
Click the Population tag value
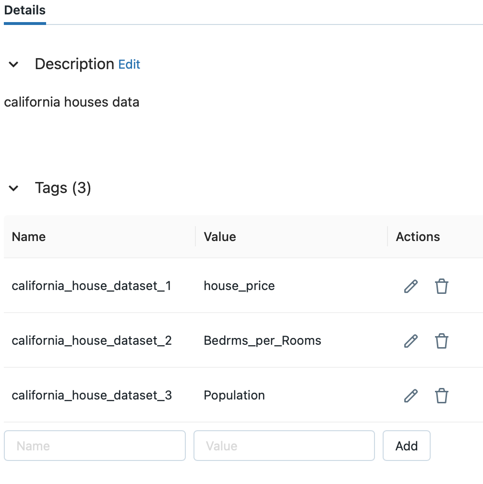[234, 395]
